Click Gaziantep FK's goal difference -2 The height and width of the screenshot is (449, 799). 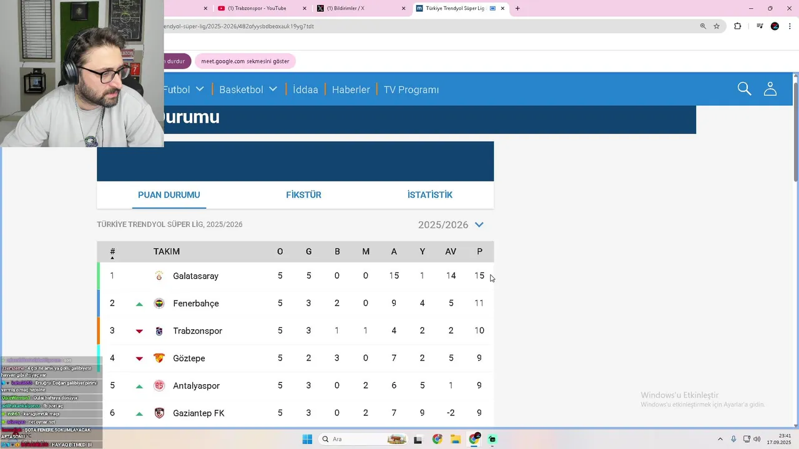click(451, 413)
